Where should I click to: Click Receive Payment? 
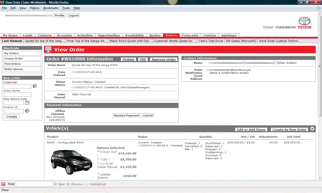(x=126, y=115)
